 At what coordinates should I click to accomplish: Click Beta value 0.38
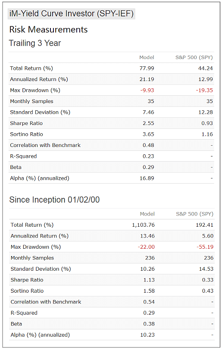(x=149, y=324)
